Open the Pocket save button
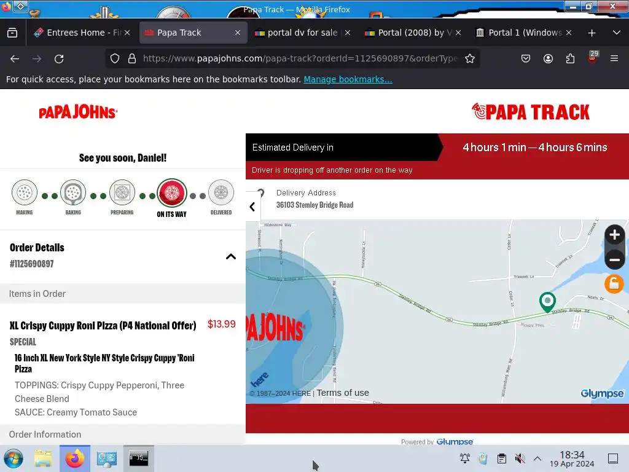 tap(526, 58)
